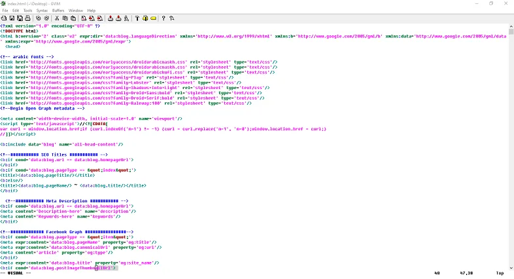This screenshot has height=279, width=514.
Task: Undo the last change via toolbar
Action: (x=39, y=18)
